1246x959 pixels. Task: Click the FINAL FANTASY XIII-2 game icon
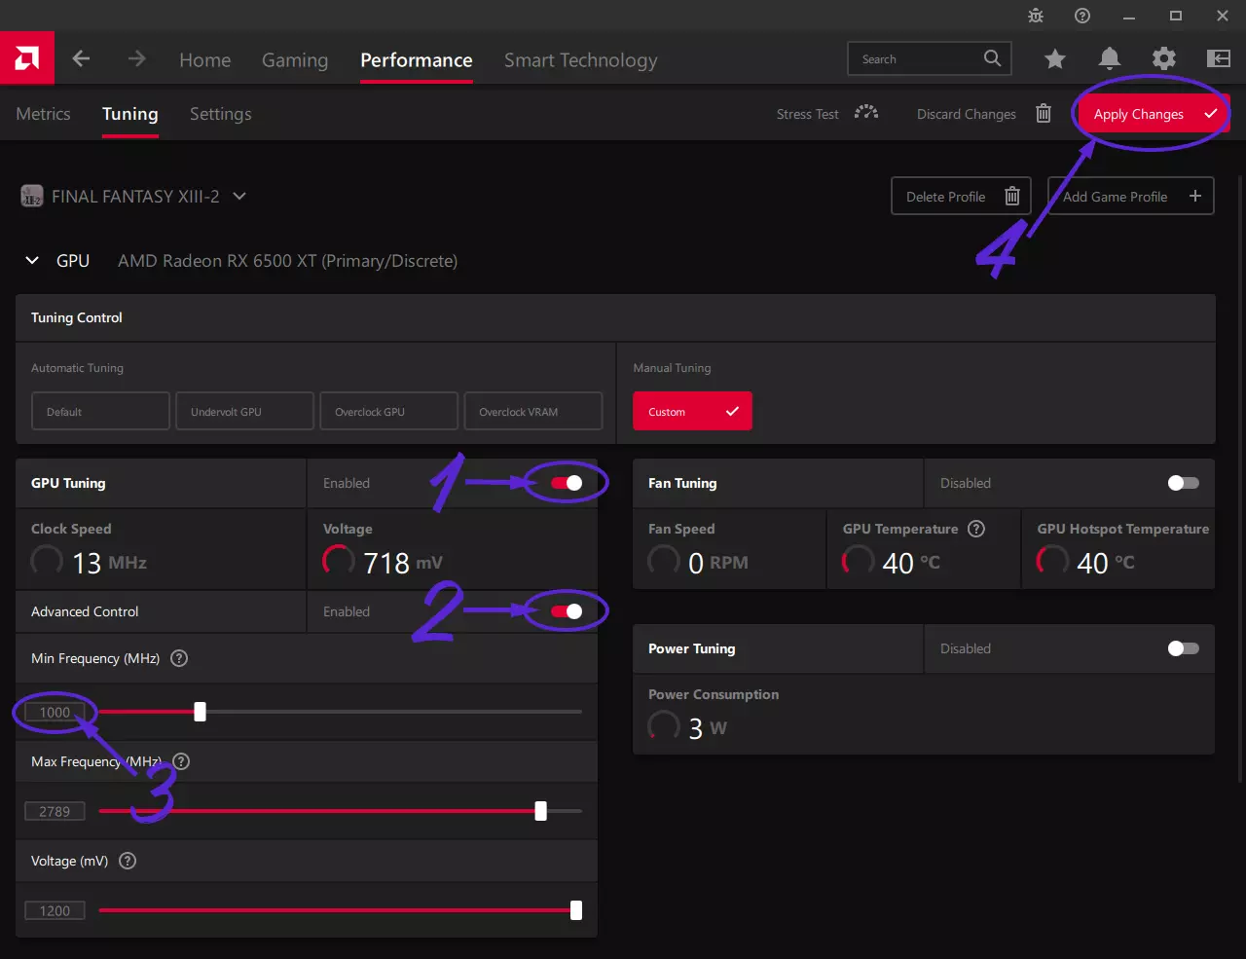32,196
